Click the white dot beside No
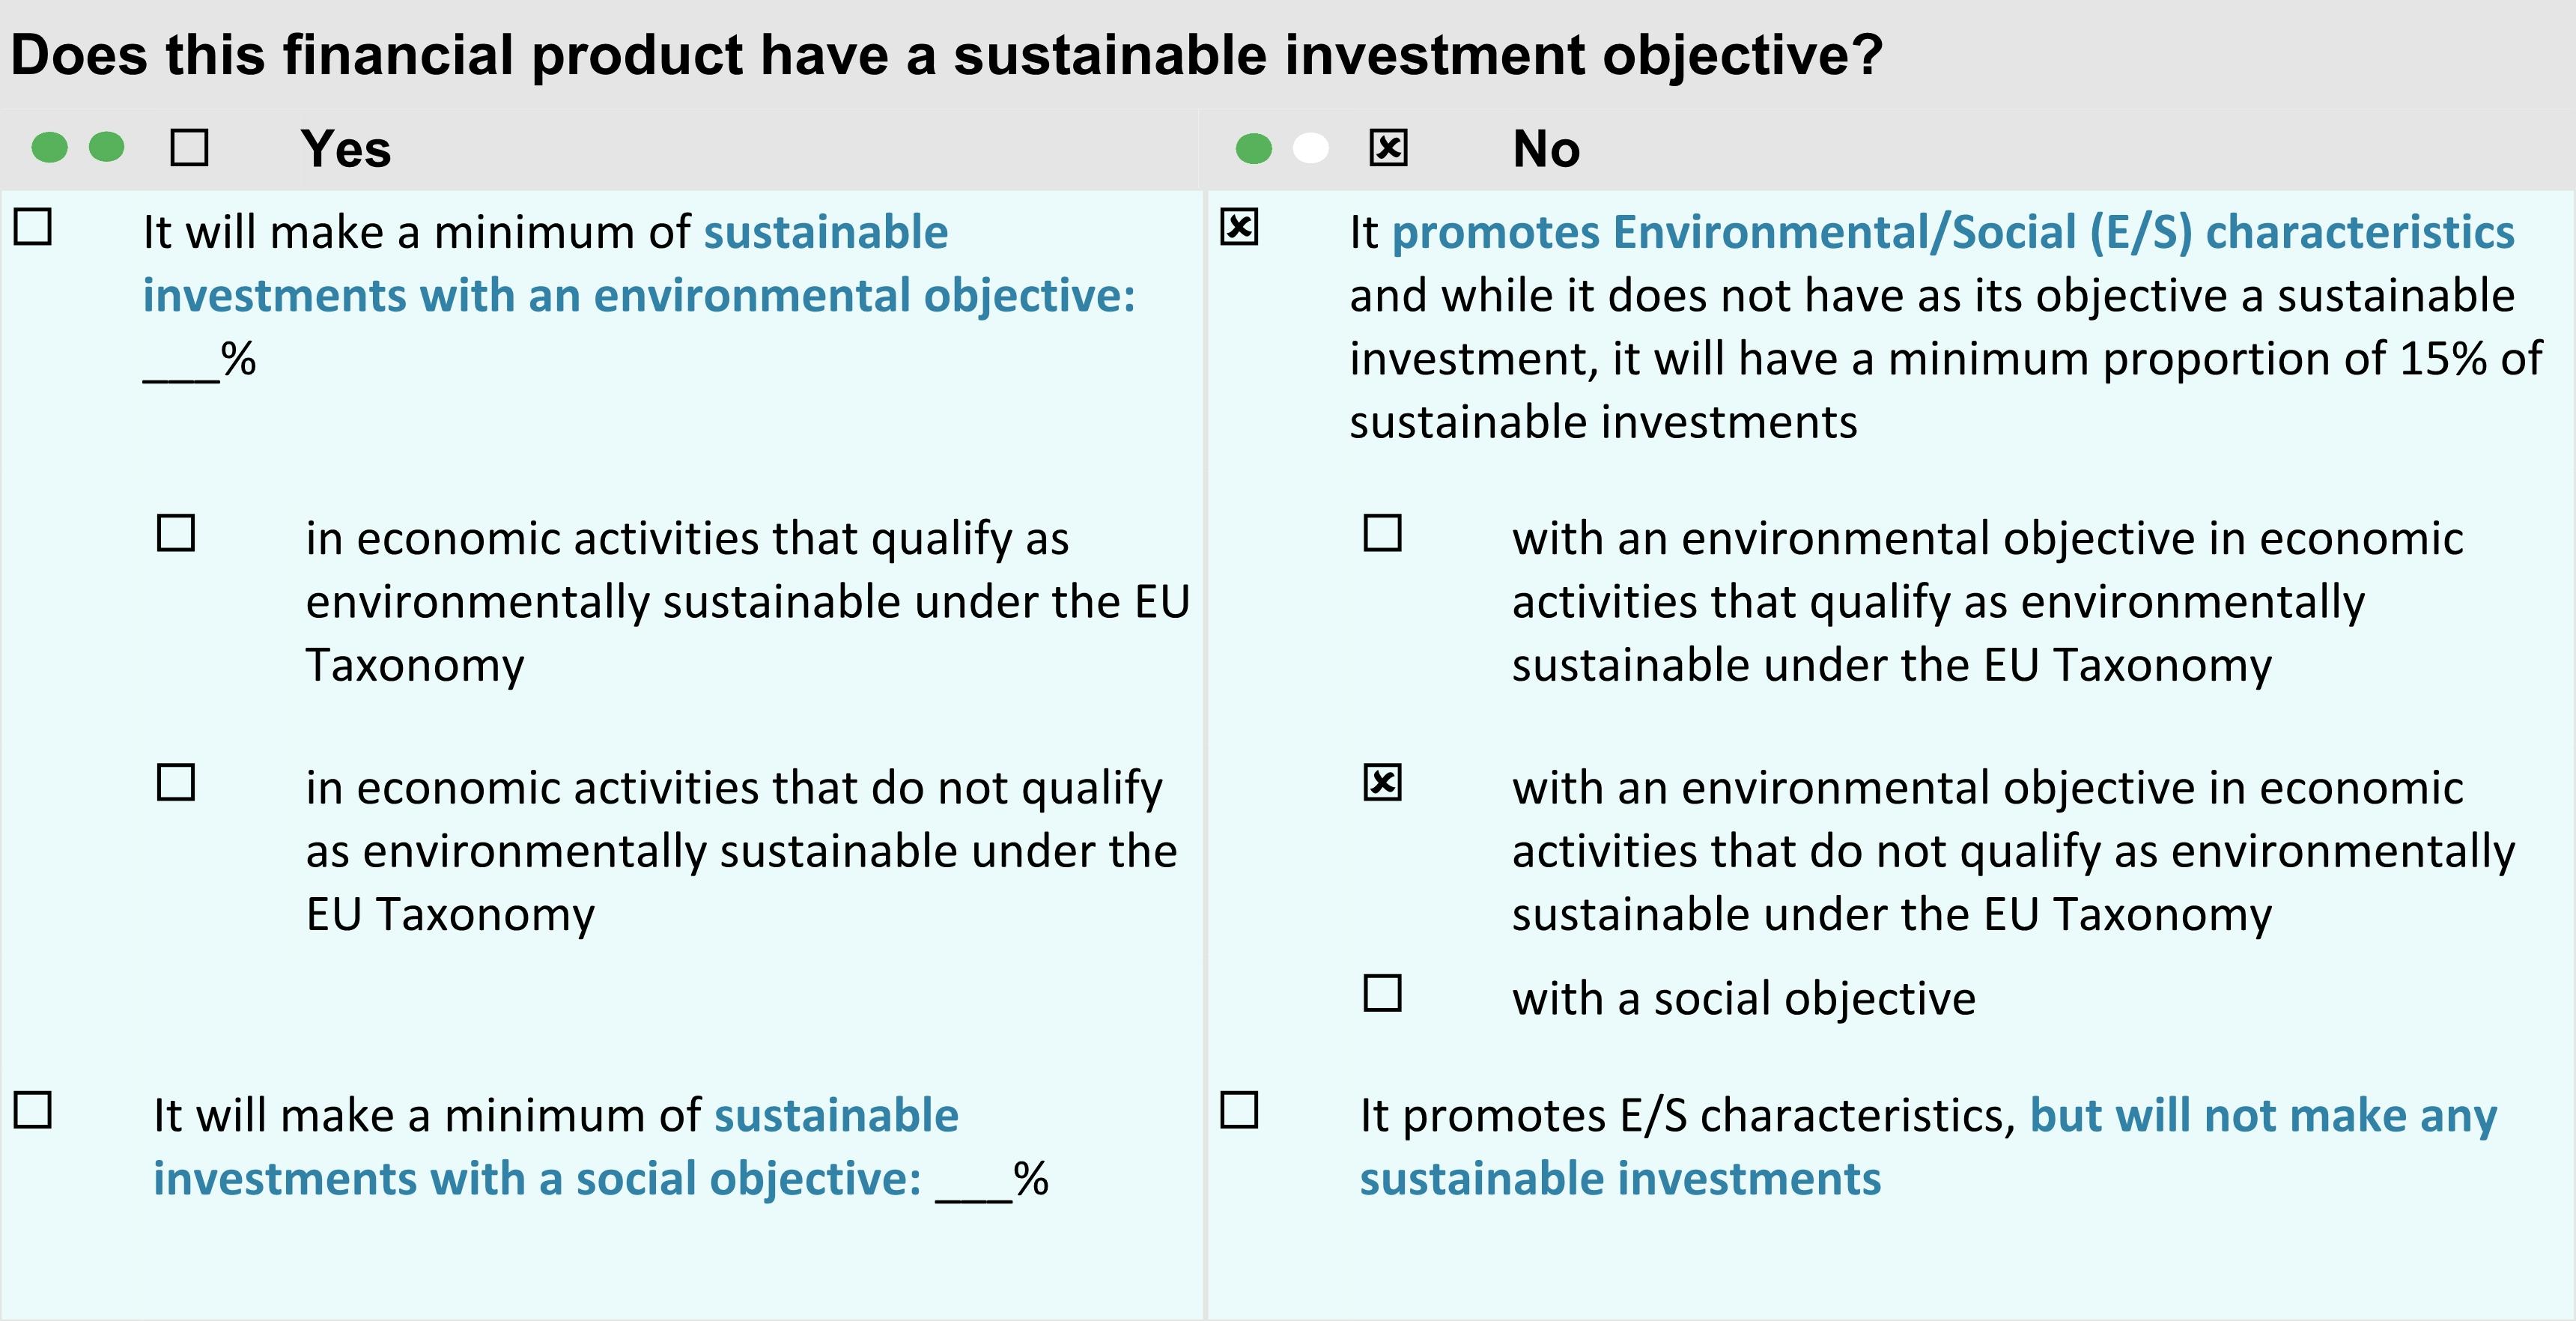 1311,149
